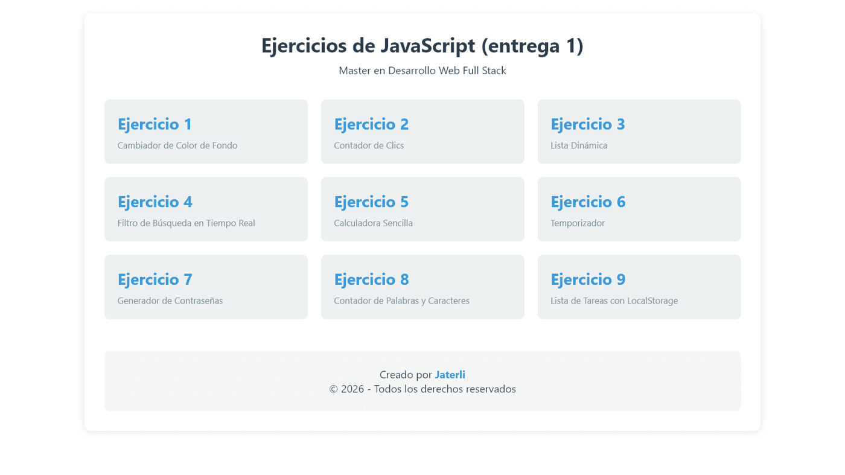Click the Generador de Contraseñas description
845x475 pixels.
[170, 300]
